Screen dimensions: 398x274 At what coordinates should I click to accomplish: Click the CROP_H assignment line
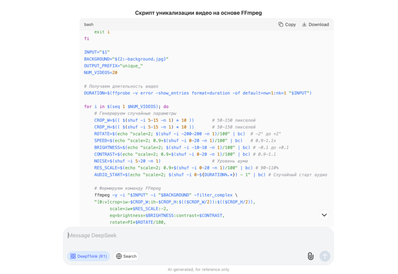point(175,127)
